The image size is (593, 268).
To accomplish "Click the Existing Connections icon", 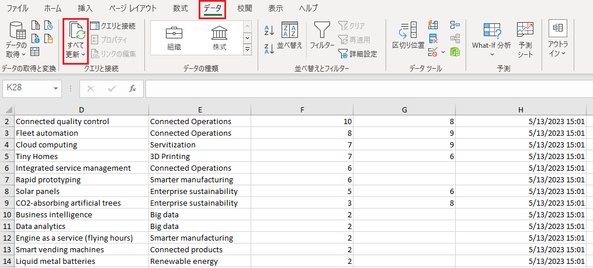I will [48, 38].
